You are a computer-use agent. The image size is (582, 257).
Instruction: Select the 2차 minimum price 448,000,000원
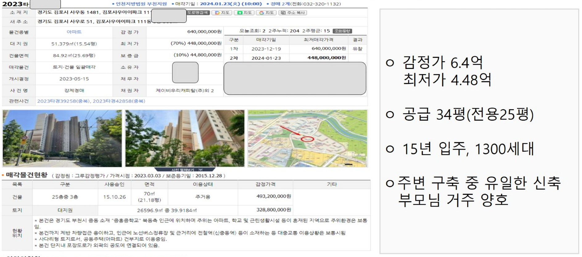[x=327, y=58]
